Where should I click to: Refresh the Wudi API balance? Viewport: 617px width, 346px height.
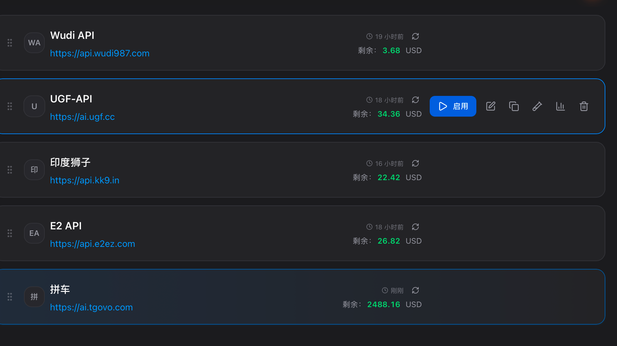[x=415, y=36]
